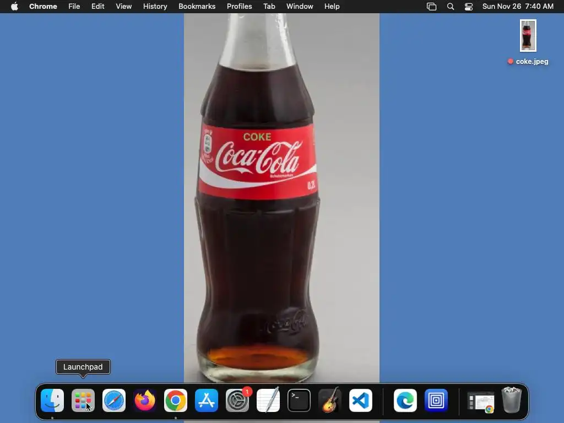564x423 pixels.
Task: Open the View menu
Action: [x=124, y=7]
